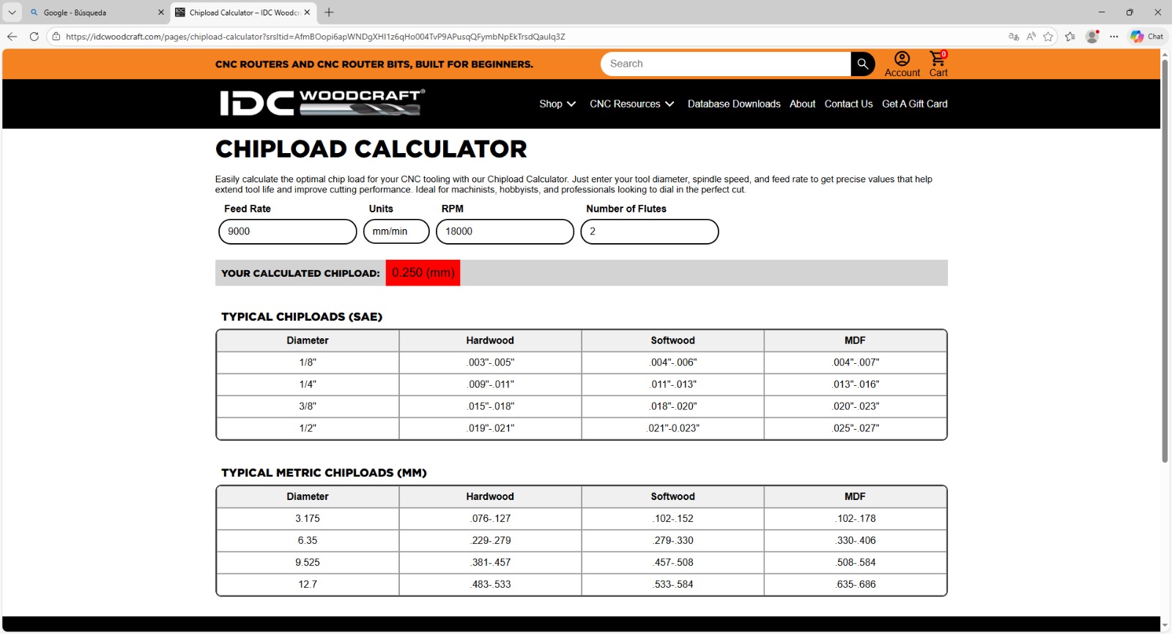Open the Contact Us page

(848, 104)
